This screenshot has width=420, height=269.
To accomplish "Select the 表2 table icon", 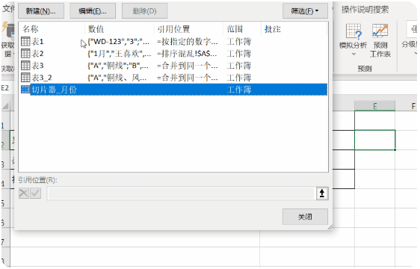I will click(x=25, y=54).
